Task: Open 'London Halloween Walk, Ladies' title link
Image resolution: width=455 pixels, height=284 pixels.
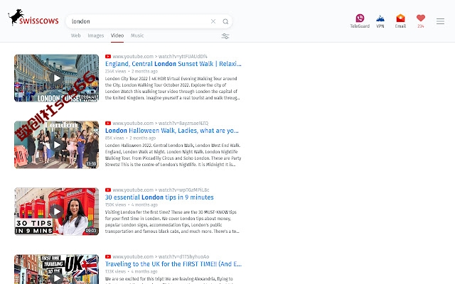Action: click(x=172, y=131)
